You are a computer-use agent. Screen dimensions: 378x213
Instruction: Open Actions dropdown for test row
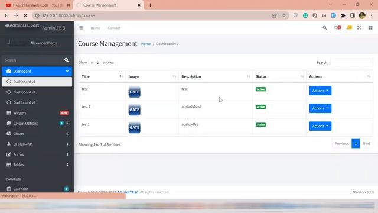320,91
